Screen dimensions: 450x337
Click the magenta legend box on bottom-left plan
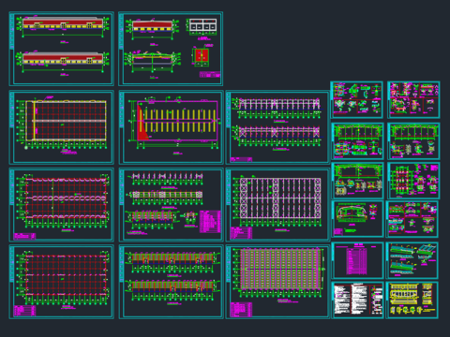click(x=25, y=311)
